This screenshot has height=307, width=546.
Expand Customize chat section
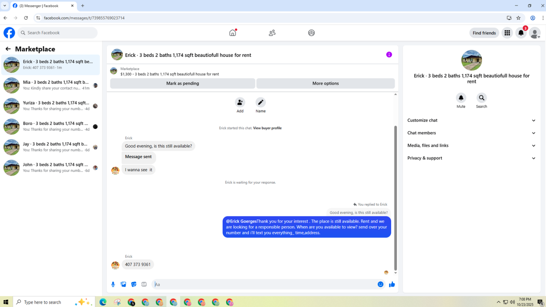[471, 120]
